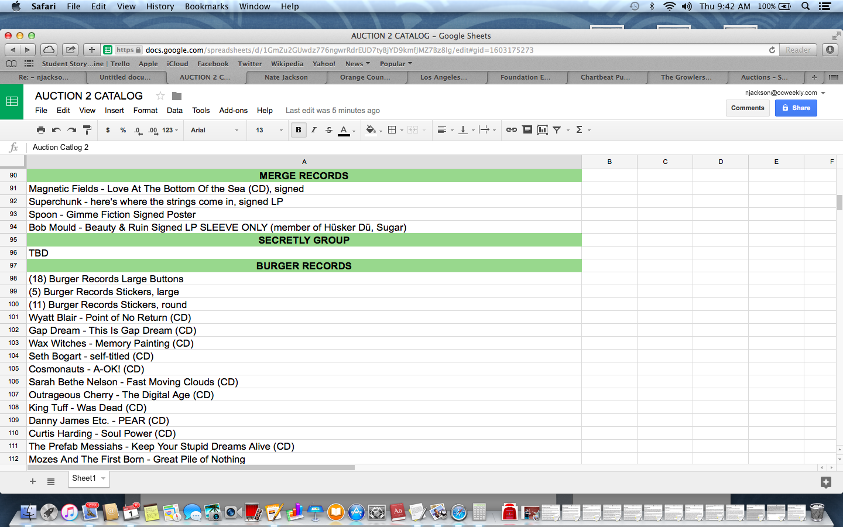Toggle strikethrough formatting
Screen dimensions: 843x527
tap(328, 130)
